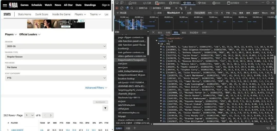Open network search magnifier icon

pos(132,8)
